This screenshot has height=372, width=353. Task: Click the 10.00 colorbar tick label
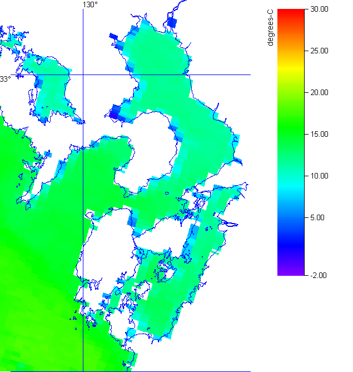click(x=319, y=176)
